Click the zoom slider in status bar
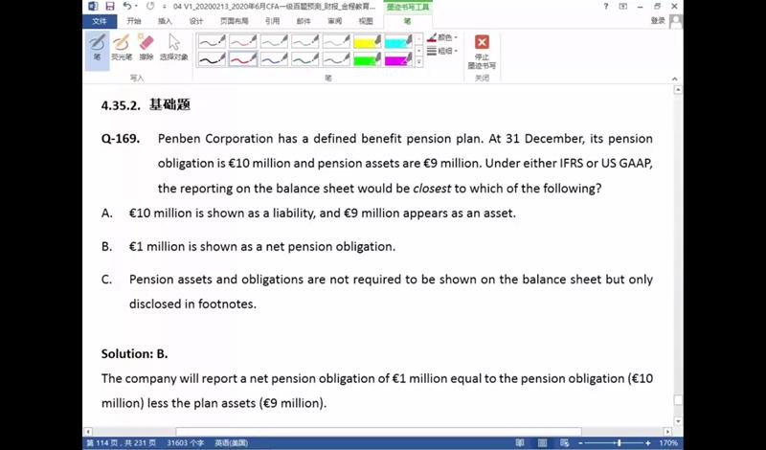The height and width of the screenshot is (450, 766). click(x=619, y=442)
